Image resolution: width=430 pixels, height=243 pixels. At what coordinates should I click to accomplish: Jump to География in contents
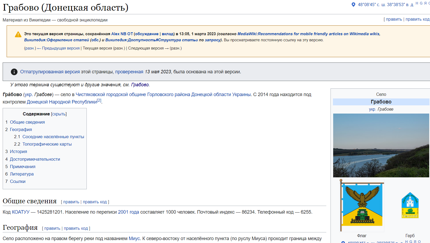(x=21, y=129)
